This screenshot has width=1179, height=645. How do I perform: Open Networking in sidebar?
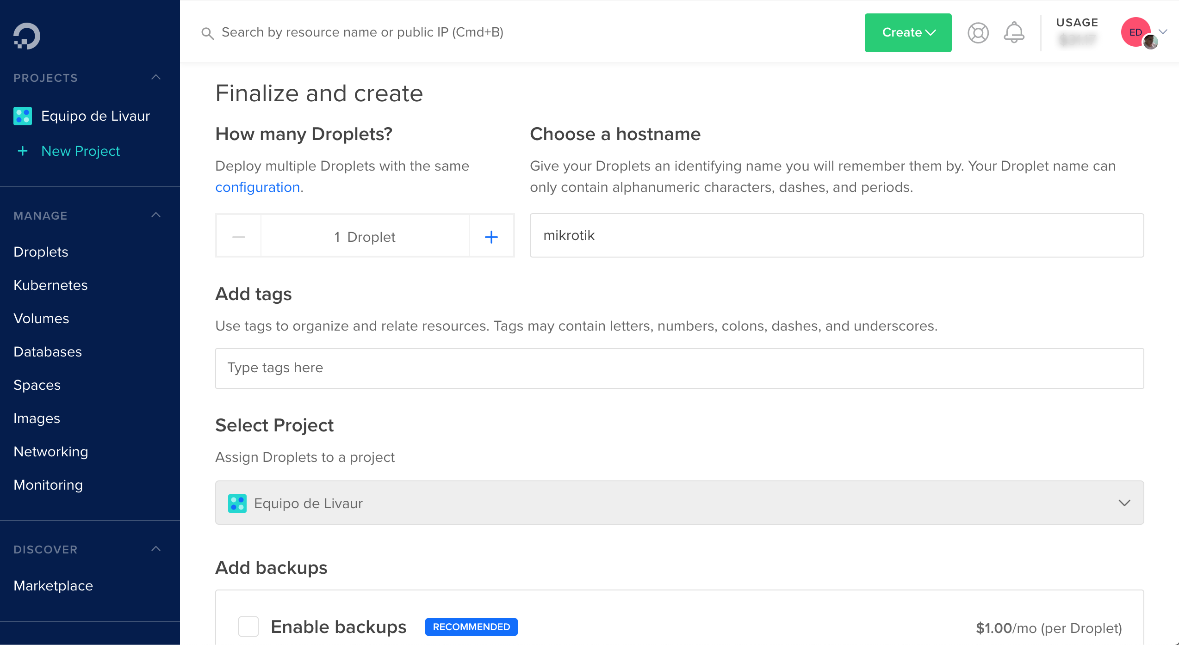51,452
